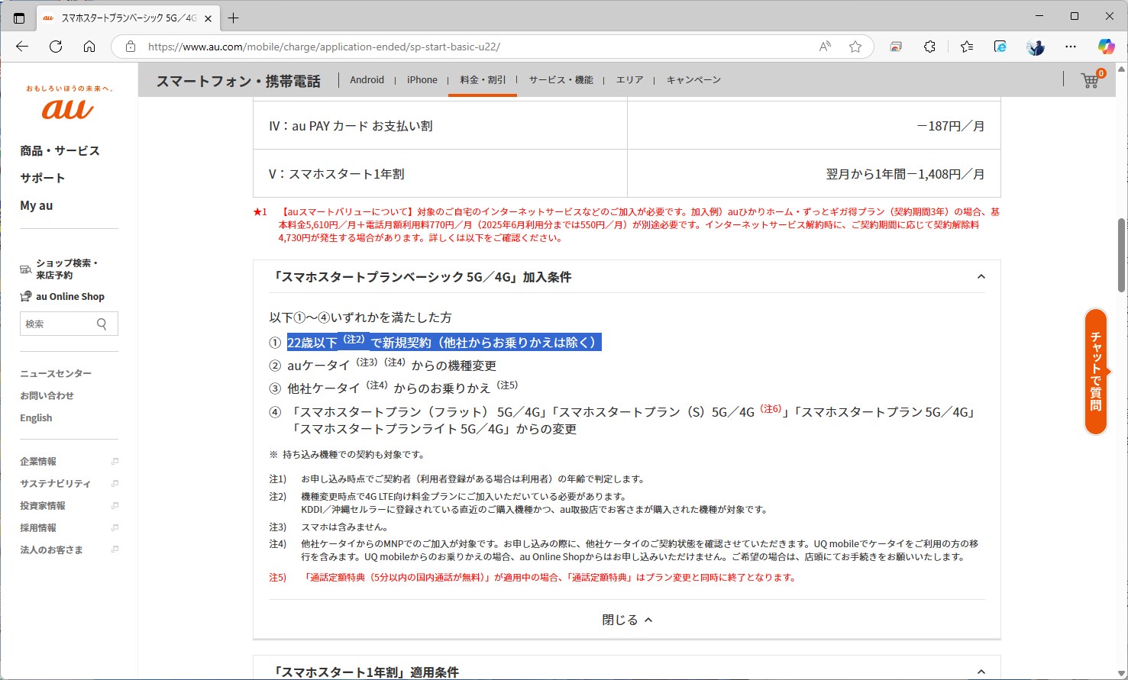Collapse section using chevron beside 加入条件 heading

[x=981, y=277]
